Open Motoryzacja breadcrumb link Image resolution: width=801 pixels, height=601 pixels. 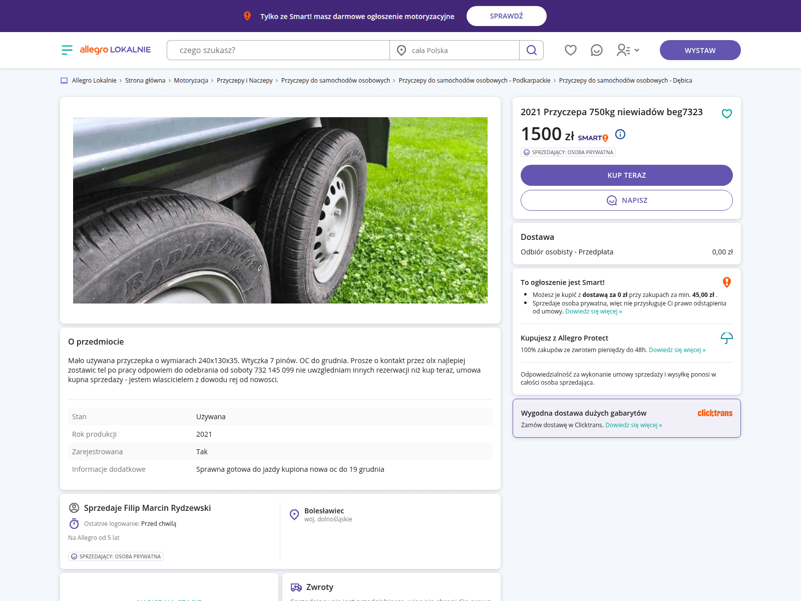[x=191, y=81]
